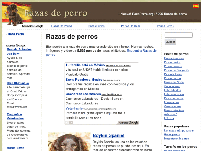Open the Perros policía link
Viewport: 201px width, 151px height.
173,78
